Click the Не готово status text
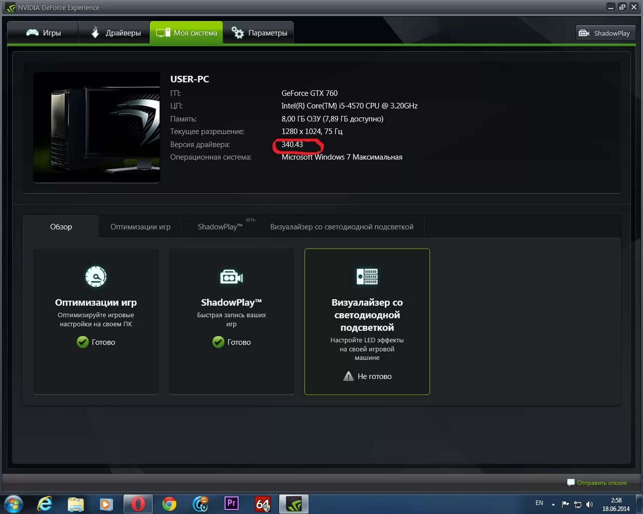Image resolution: width=643 pixels, height=514 pixels. 375,376
